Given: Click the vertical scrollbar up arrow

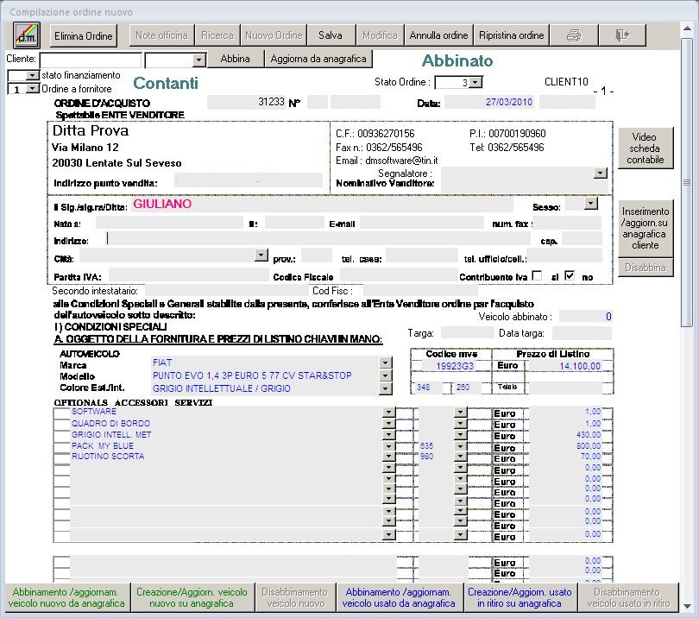Looking at the screenshot, I should [x=687, y=28].
